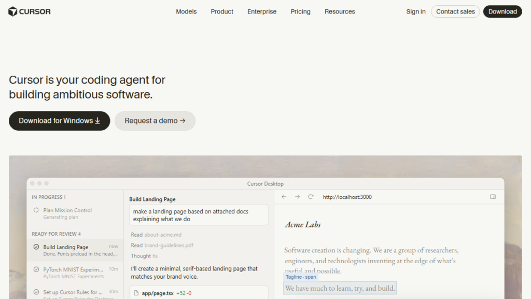Image resolution: width=531 pixels, height=299 pixels.
Task: Click the spinner icon beside Plan Mission Control
Action: pyautogui.click(x=36, y=210)
